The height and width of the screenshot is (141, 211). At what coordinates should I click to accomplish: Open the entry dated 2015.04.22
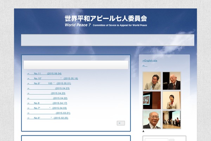pyautogui.click(x=47, y=98)
